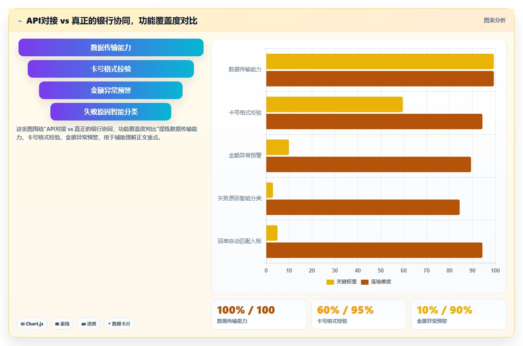Select the 卡号格式校验 funnel bar

point(111,69)
